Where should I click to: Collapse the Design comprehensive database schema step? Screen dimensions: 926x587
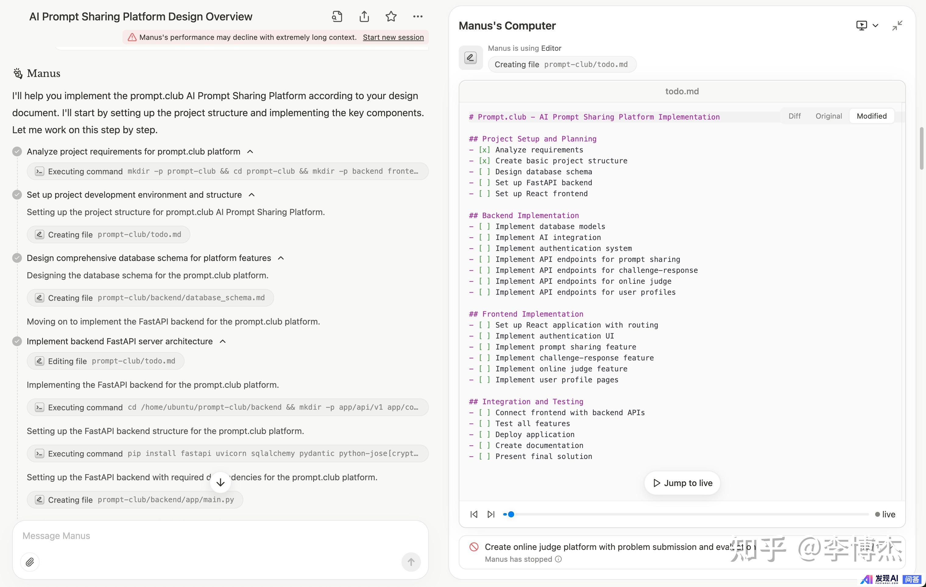pyautogui.click(x=281, y=258)
